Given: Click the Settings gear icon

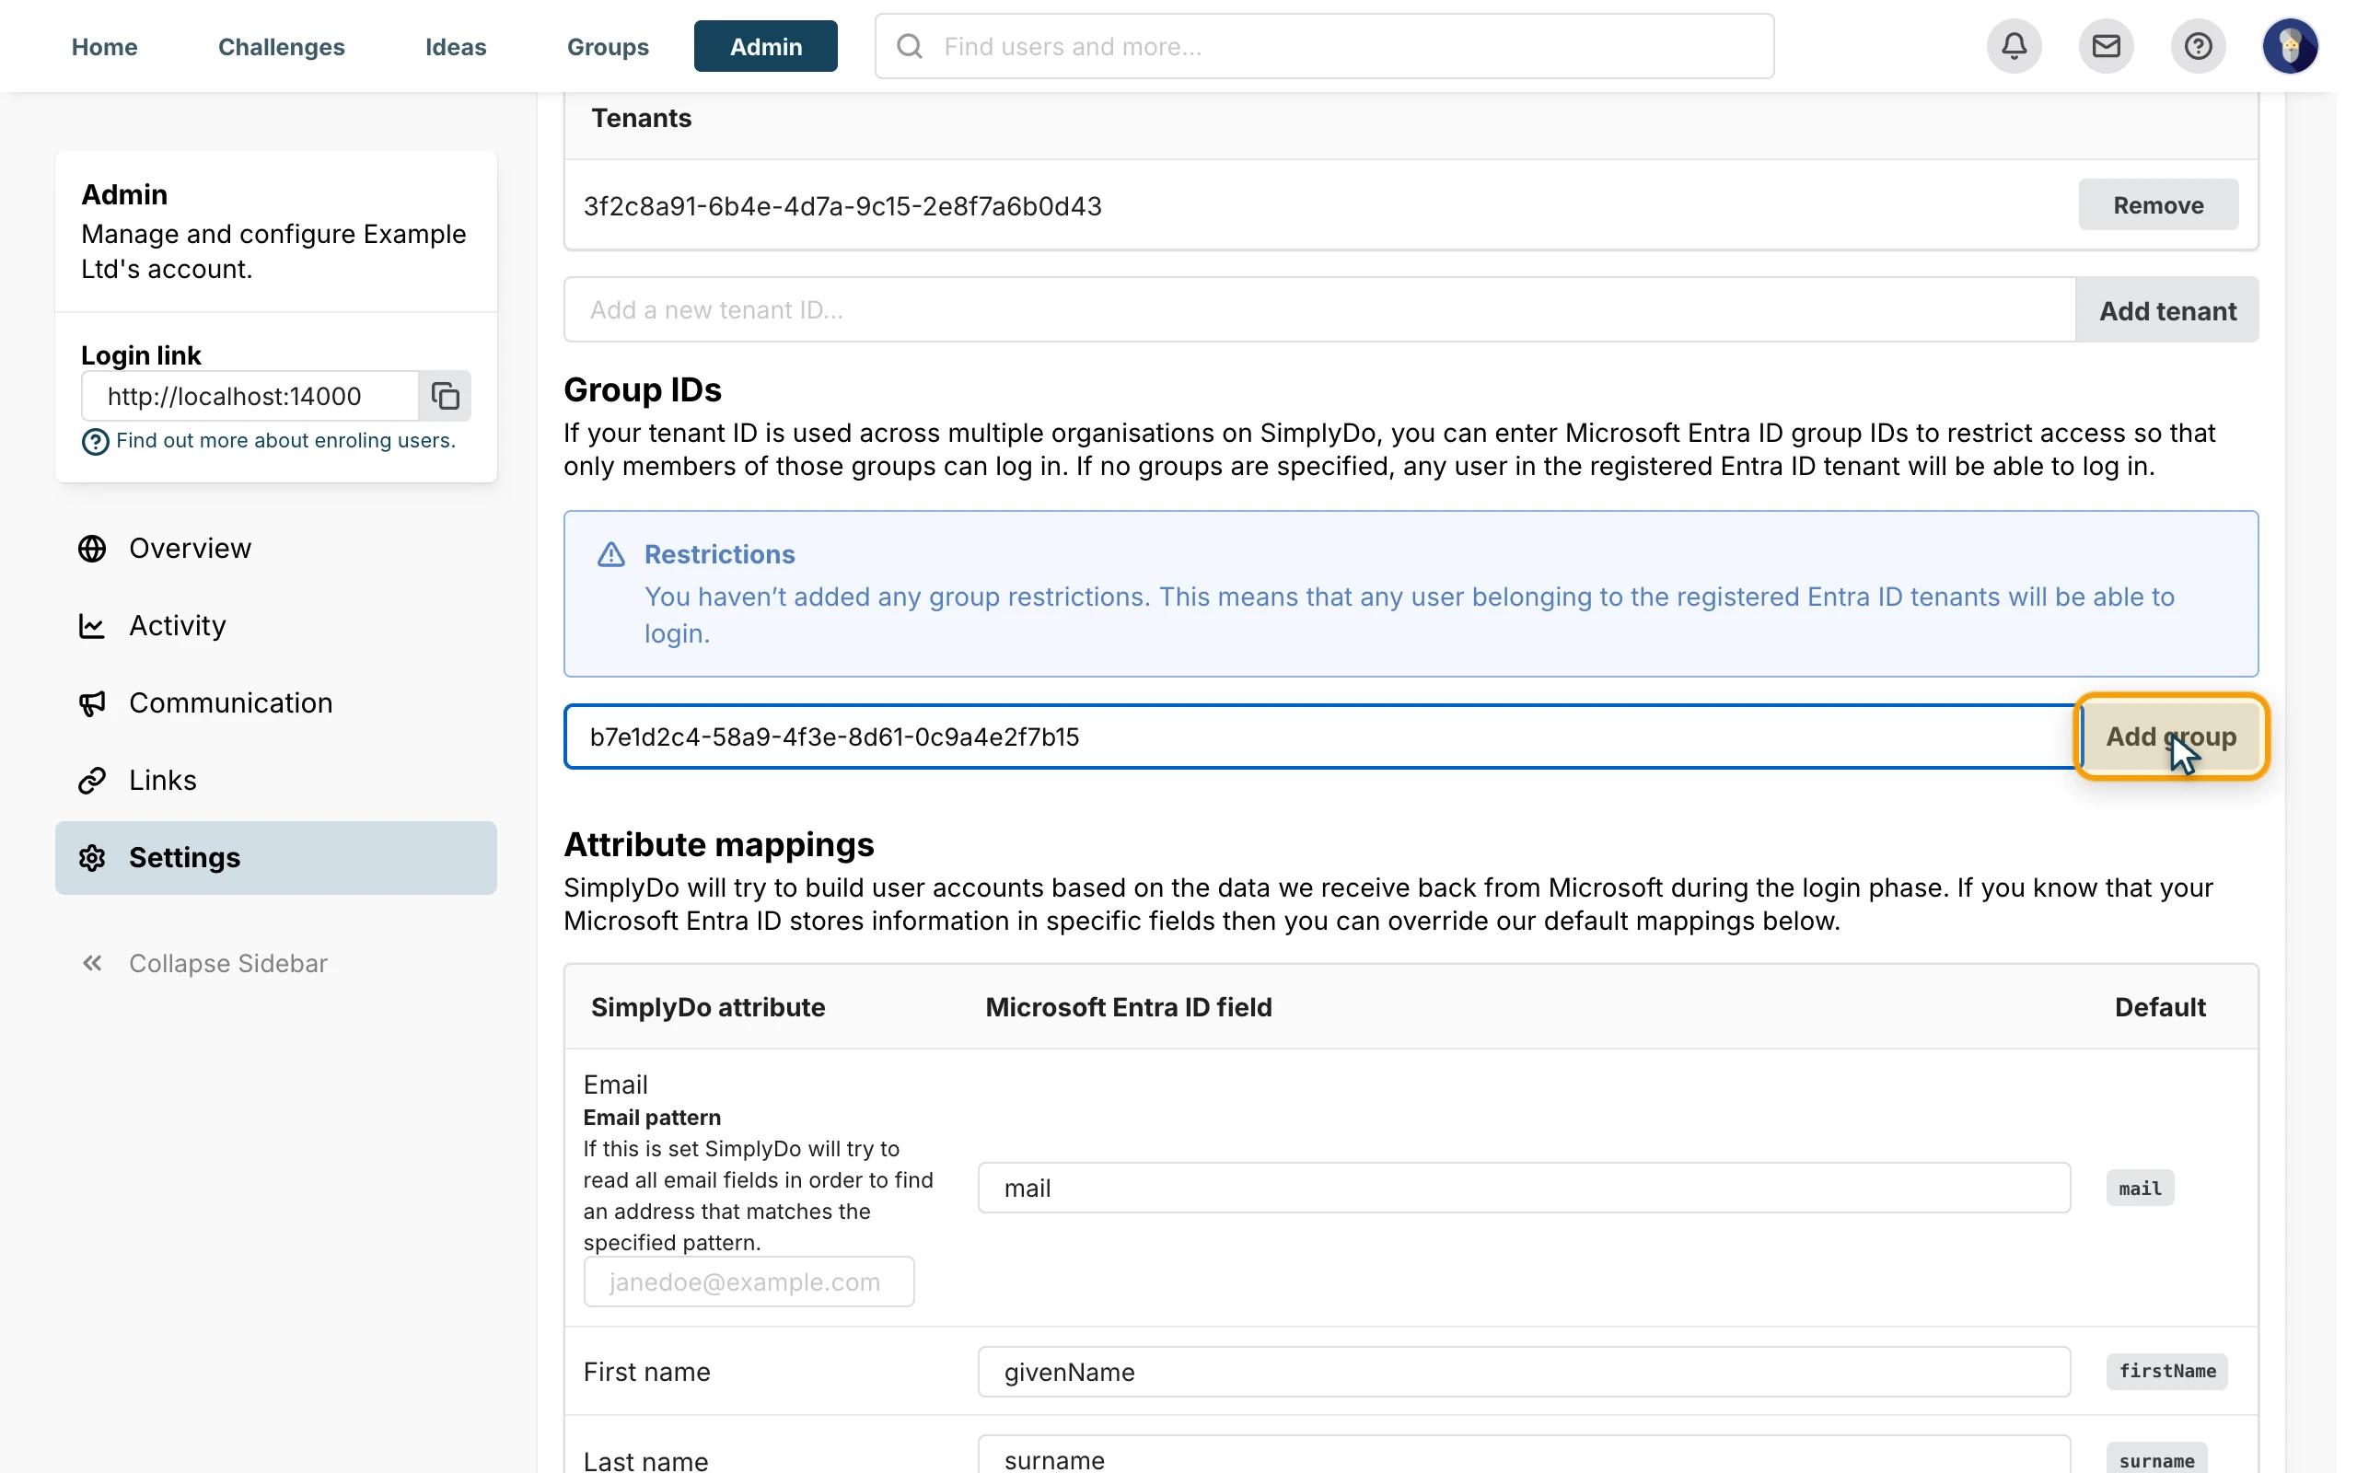Looking at the screenshot, I should [92, 858].
